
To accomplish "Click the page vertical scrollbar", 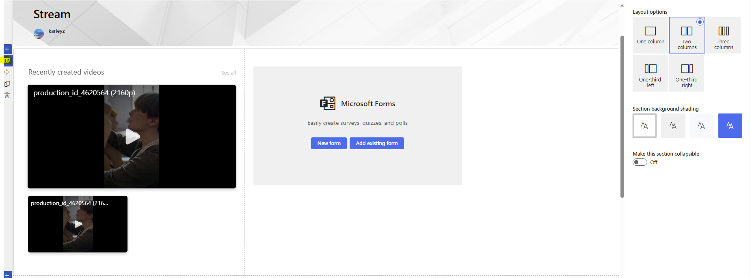I will (x=622, y=117).
